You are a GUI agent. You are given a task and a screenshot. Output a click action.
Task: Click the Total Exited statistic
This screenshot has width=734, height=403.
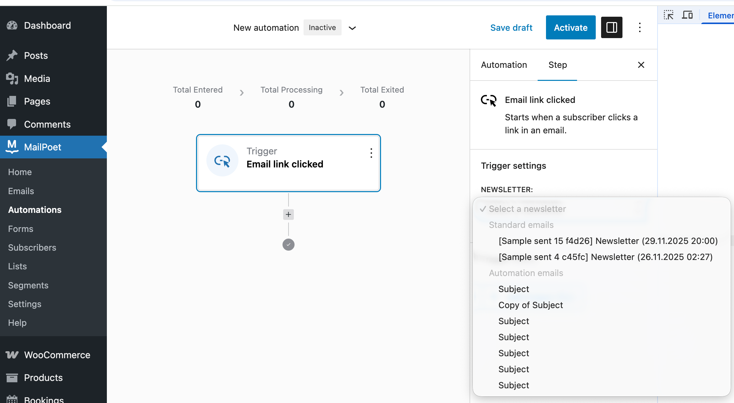382,97
